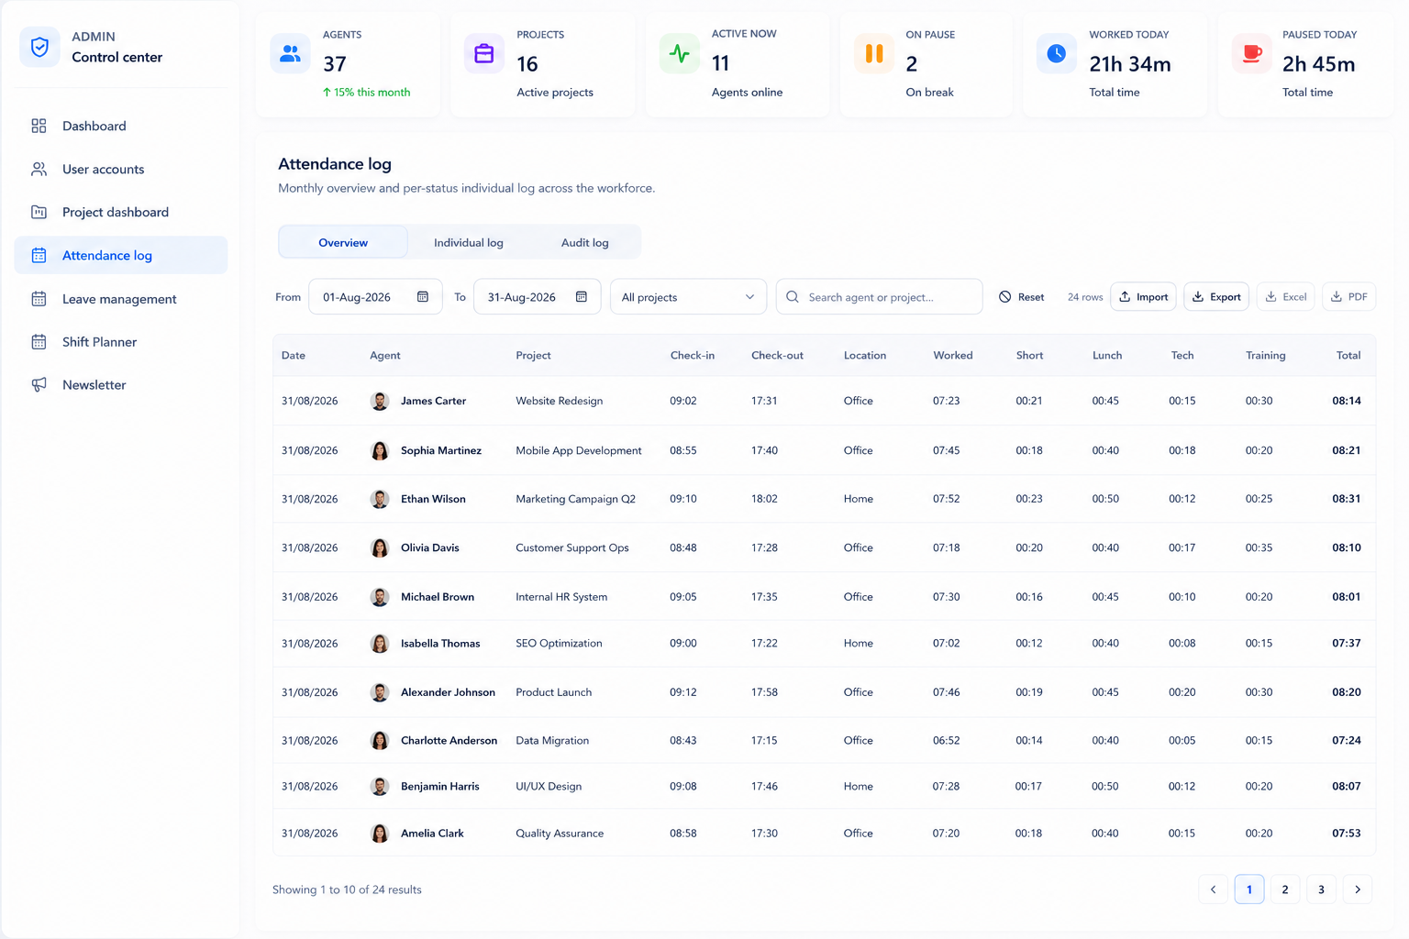Click the search magnifier icon
This screenshot has height=939, width=1409.
(793, 297)
